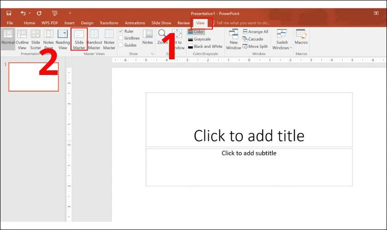Uncheck the Ruler checkbox
387x230 pixels.
point(121,31)
